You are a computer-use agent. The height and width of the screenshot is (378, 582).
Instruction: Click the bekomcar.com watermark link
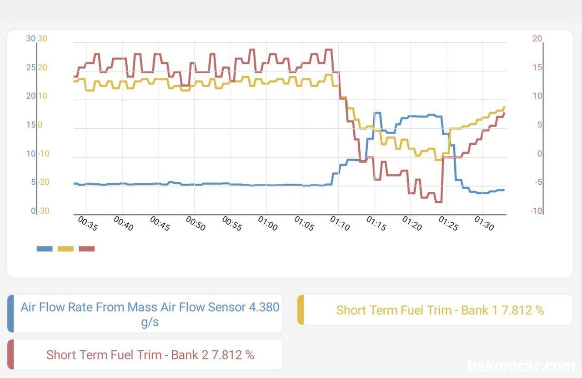tap(521, 366)
